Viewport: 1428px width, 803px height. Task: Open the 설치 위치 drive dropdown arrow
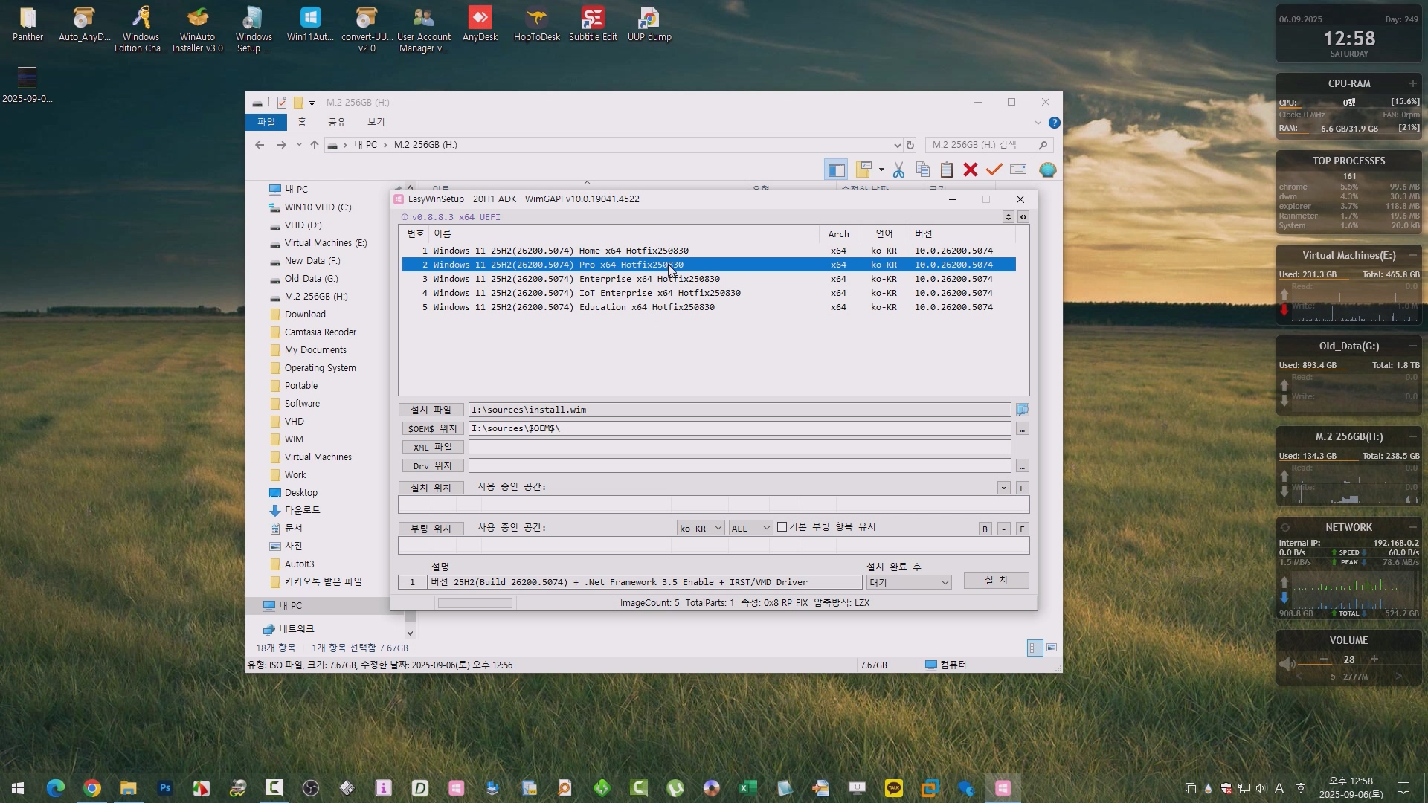[1004, 488]
